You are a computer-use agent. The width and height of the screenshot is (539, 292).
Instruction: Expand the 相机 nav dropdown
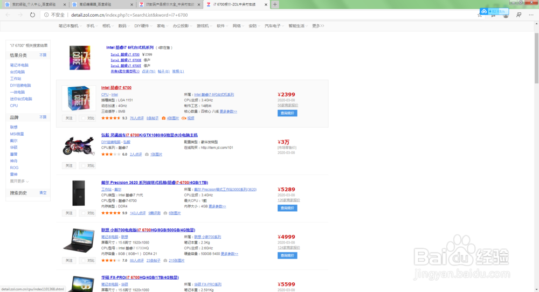point(108,26)
